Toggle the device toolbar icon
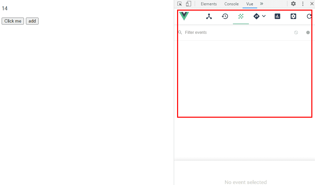Image resolution: width=315 pixels, height=185 pixels. [x=188, y=4]
